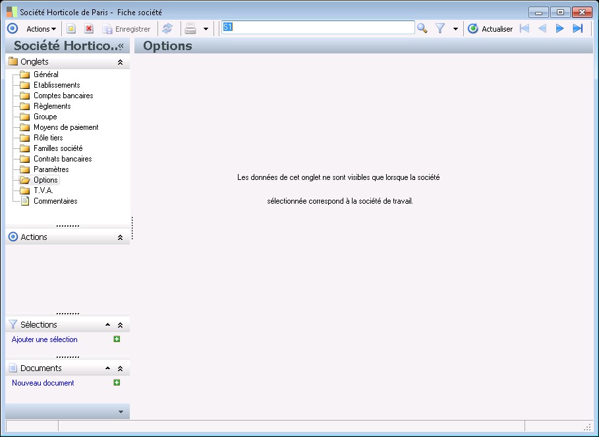Viewport: 599px width, 437px height.
Task: Collapse Documents panel with double chevron
Action: pos(120,368)
